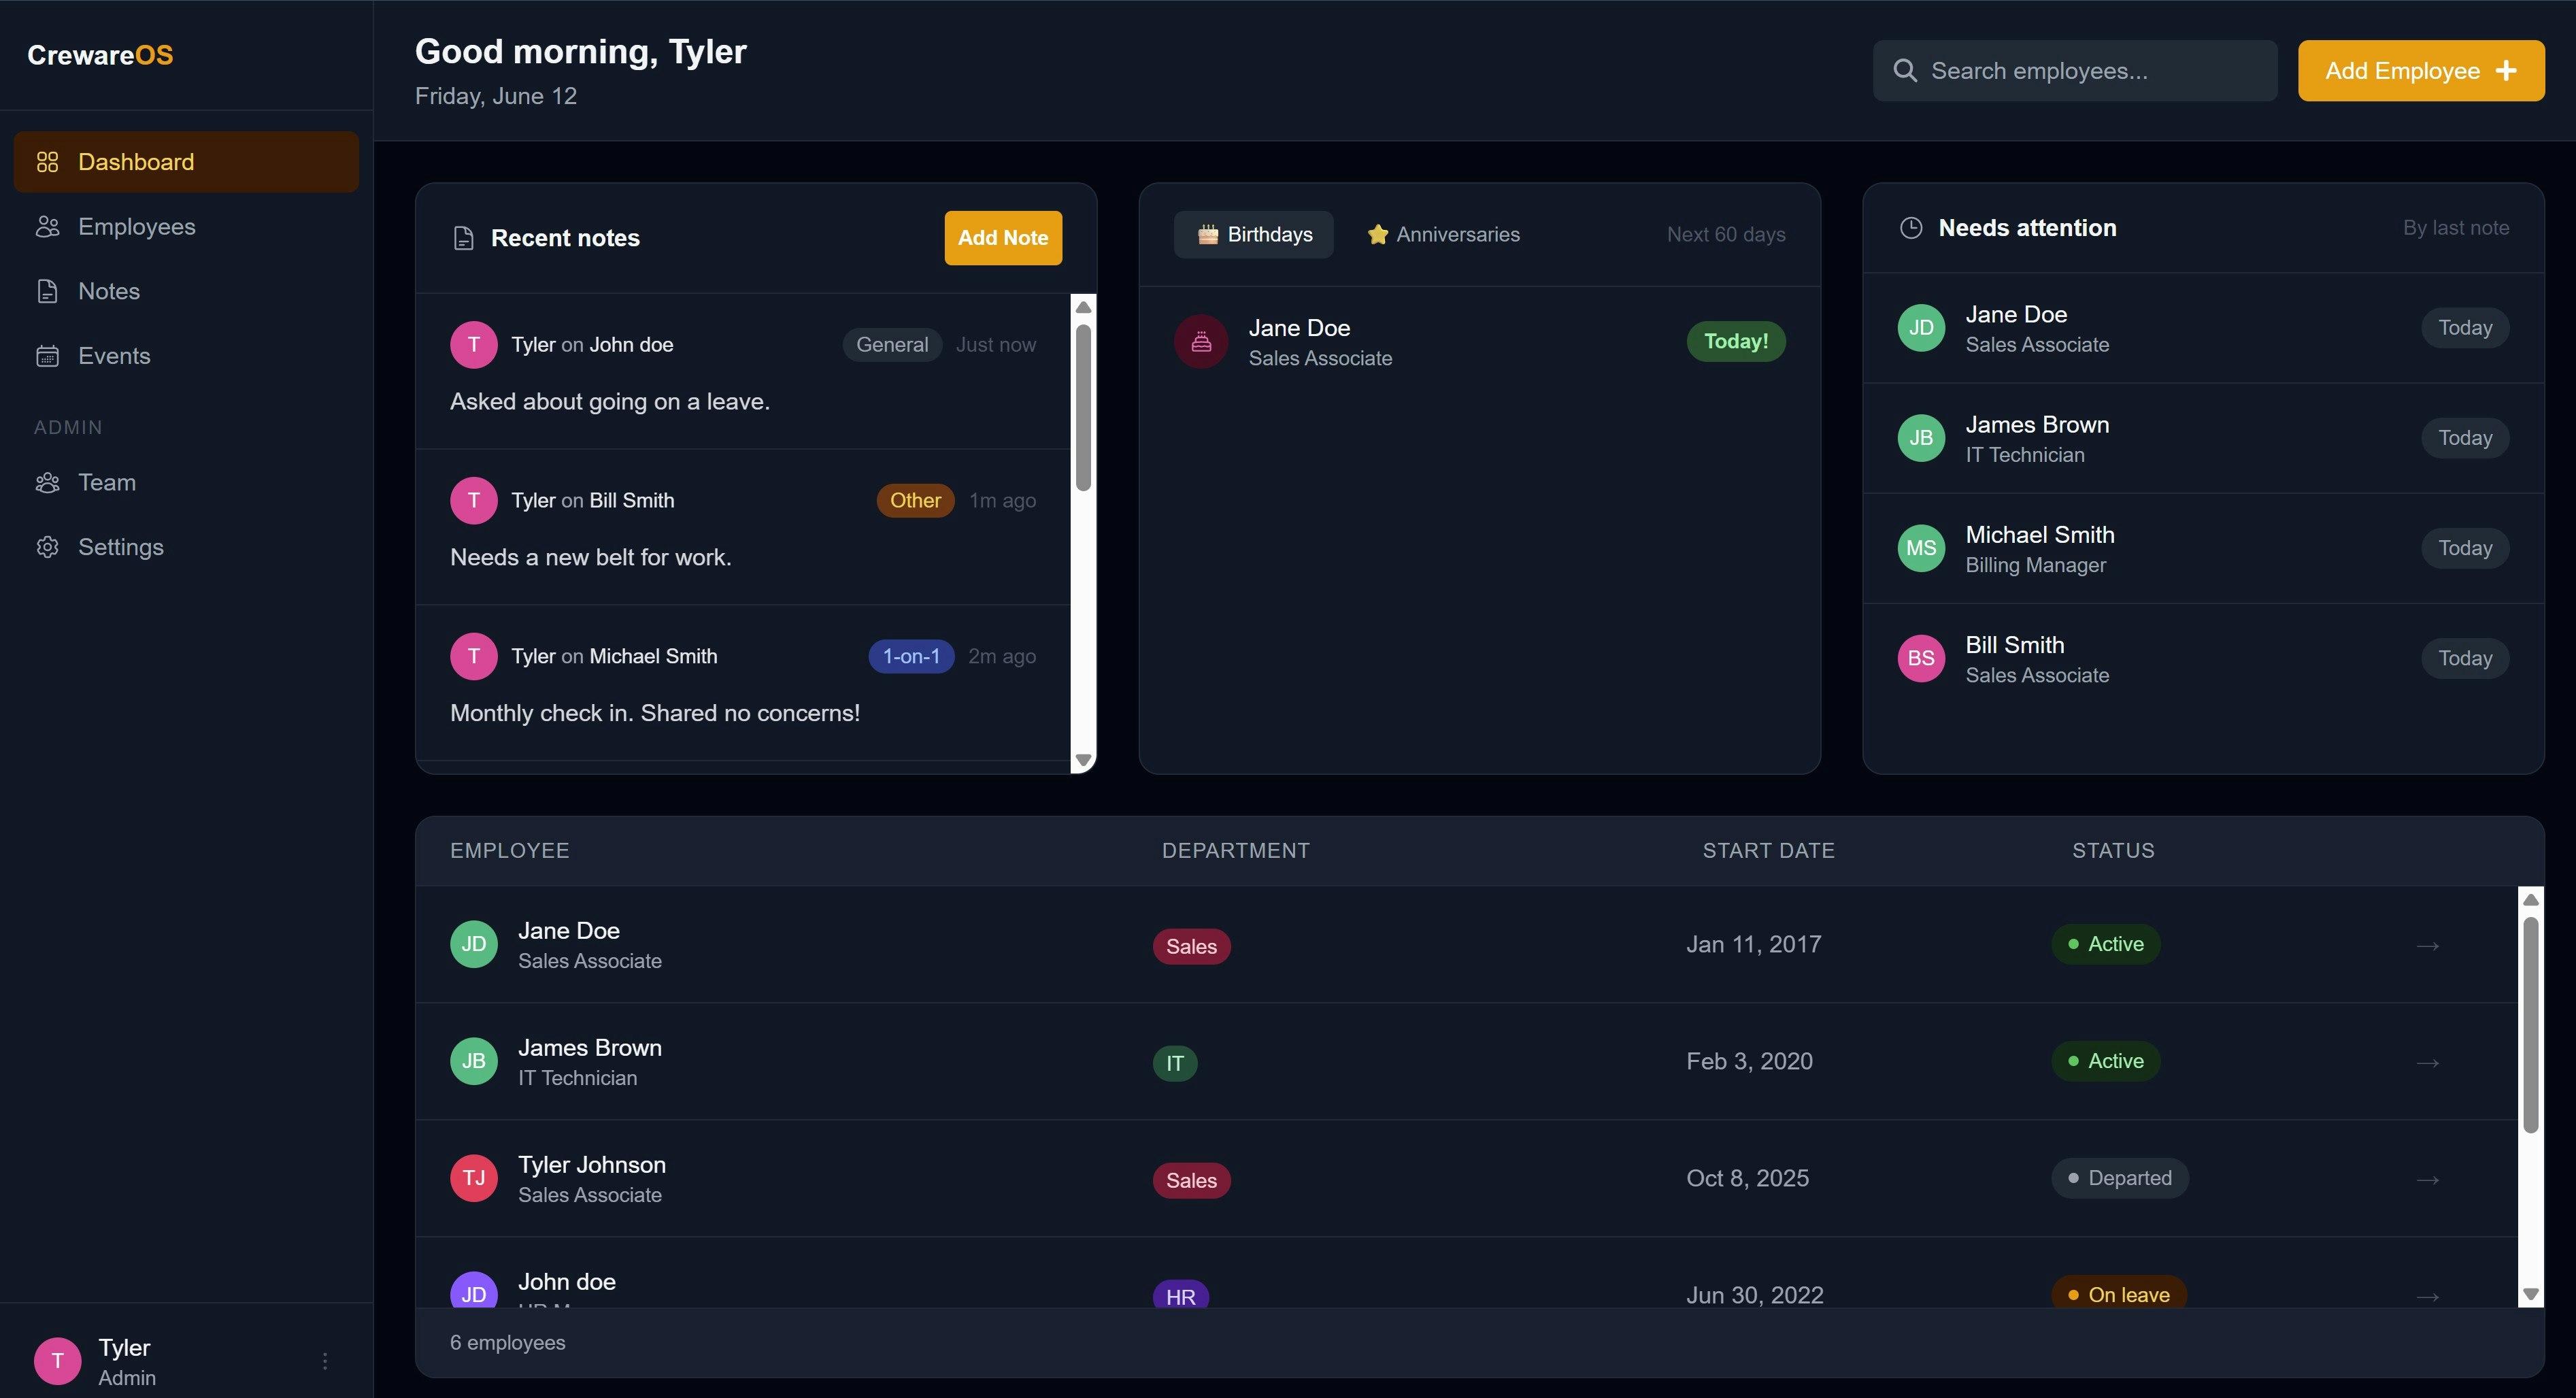Click the employee table scrollbar down arrow
2576x1398 pixels.
coord(2531,1295)
